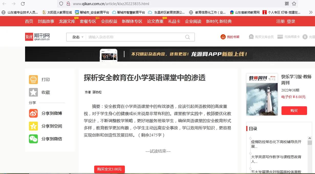Click the 收藏 star icon to favorite
Image resolution: width=315 pixels, height=174 pixels.
click(x=33, y=92)
